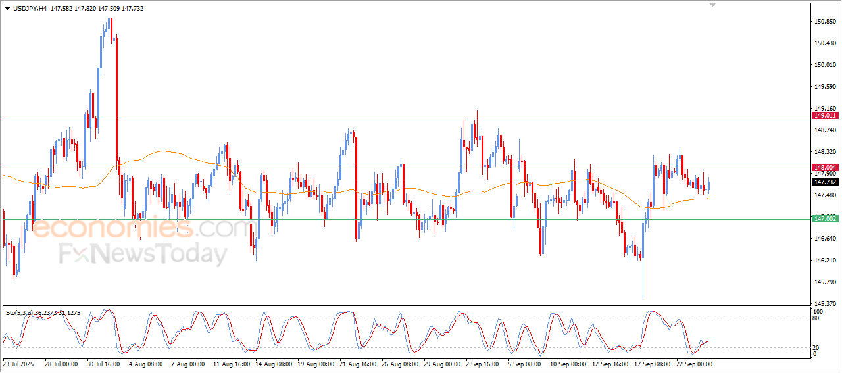Click the 146.210 price axis value
Screen dimensions: 842x373
[826, 261]
